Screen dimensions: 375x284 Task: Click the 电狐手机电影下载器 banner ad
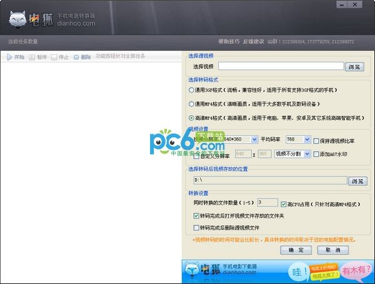tap(278, 272)
